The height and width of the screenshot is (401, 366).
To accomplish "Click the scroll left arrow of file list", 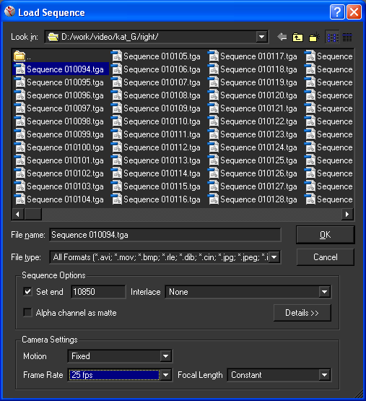I will pos(18,214).
